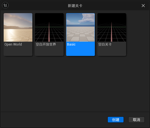Select the Open World level template
Viewport: 150px width, 128px height.
(x=18, y=34)
